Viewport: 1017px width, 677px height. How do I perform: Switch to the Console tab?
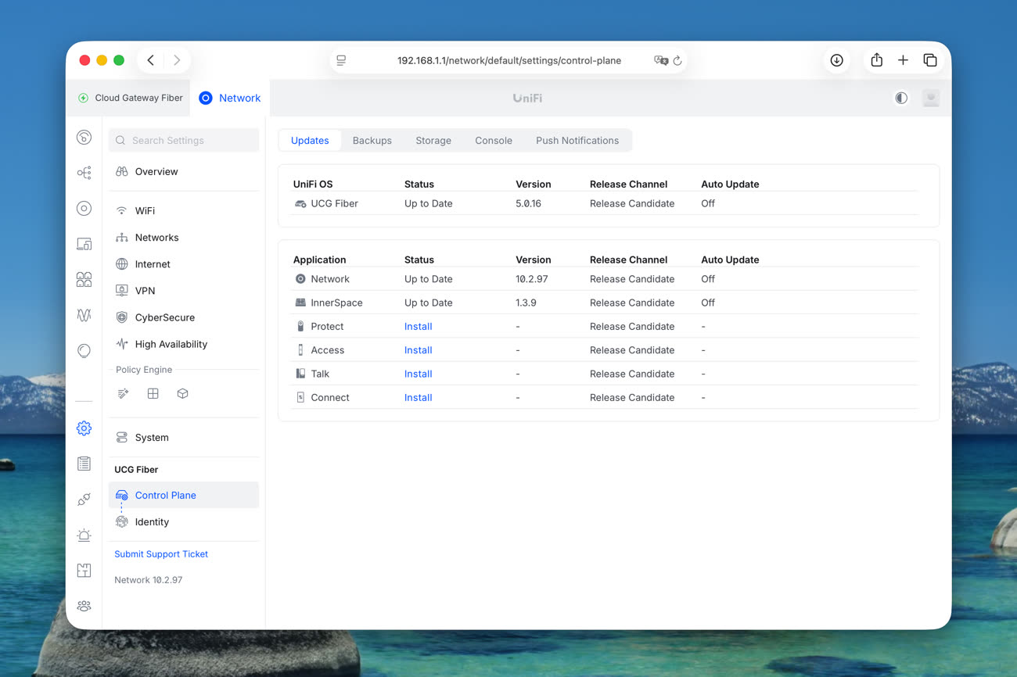(x=494, y=141)
